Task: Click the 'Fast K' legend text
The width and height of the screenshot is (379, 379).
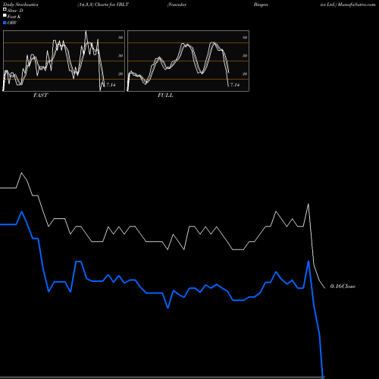Action: click(14, 17)
